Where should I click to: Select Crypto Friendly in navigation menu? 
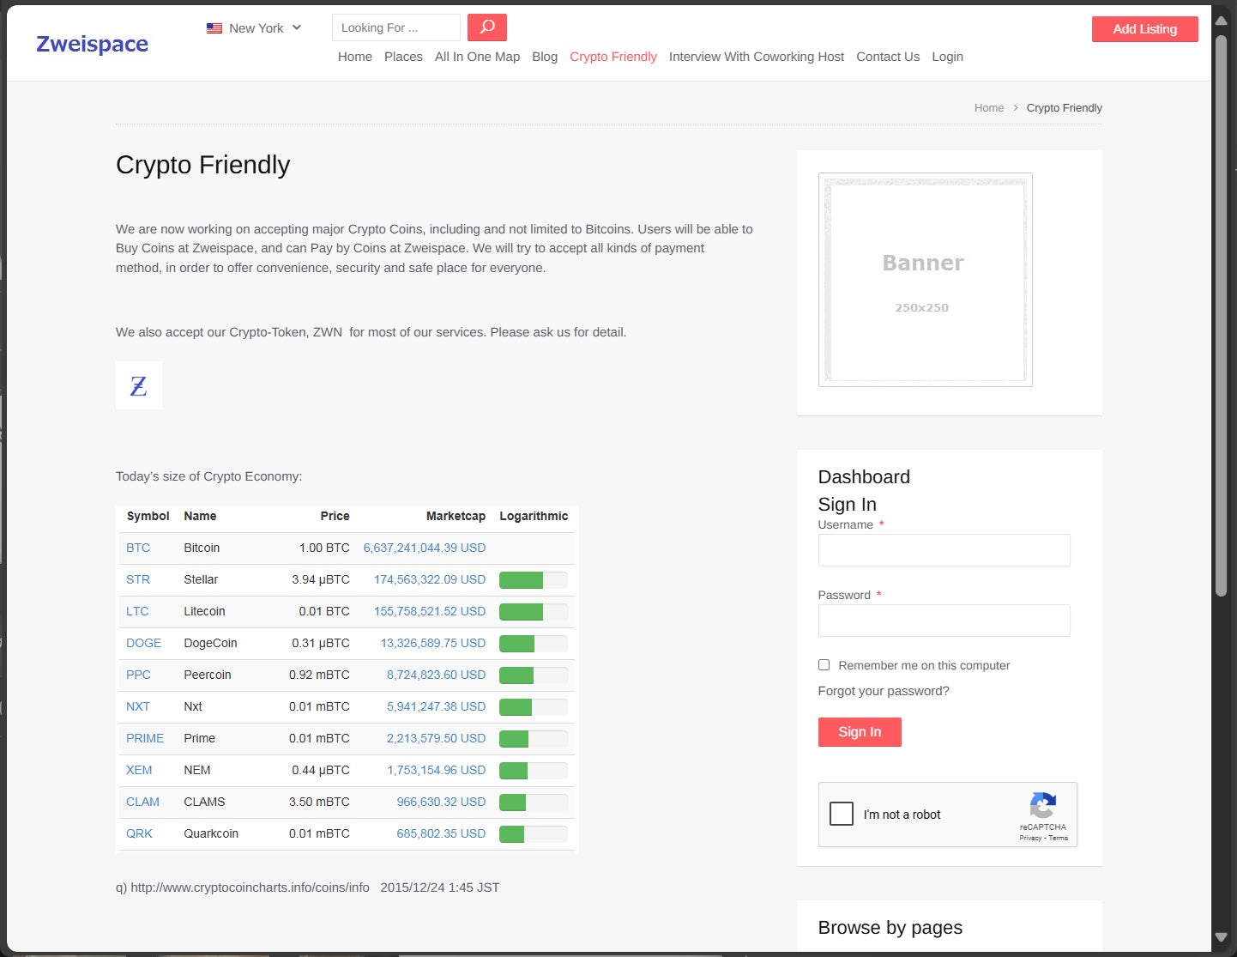613,57
